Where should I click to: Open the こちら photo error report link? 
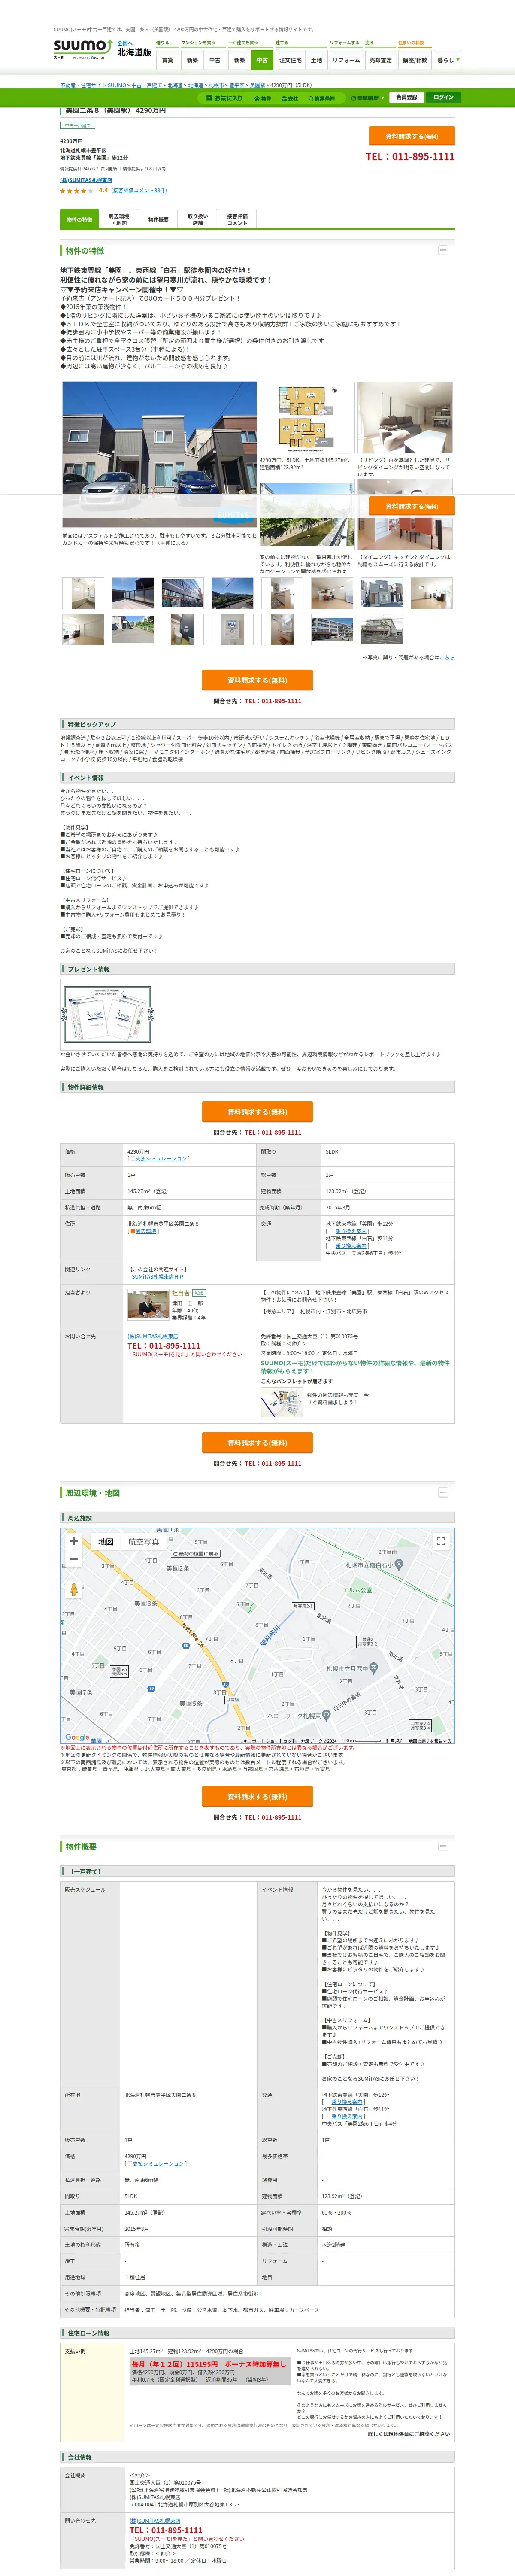(447, 657)
